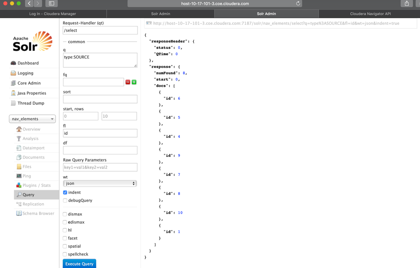Toggle the browser sidebar button
This screenshot has width=420, height=268.
pos(51,3)
